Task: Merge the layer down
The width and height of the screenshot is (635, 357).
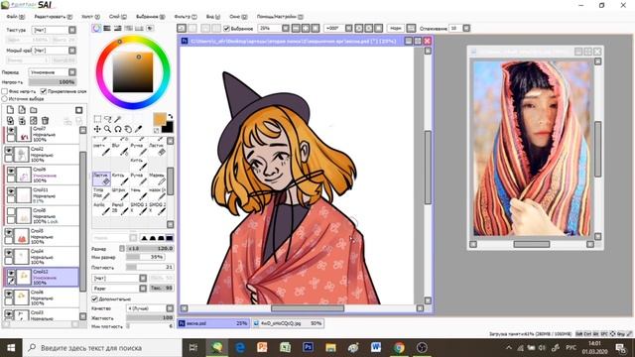Action: point(22,121)
